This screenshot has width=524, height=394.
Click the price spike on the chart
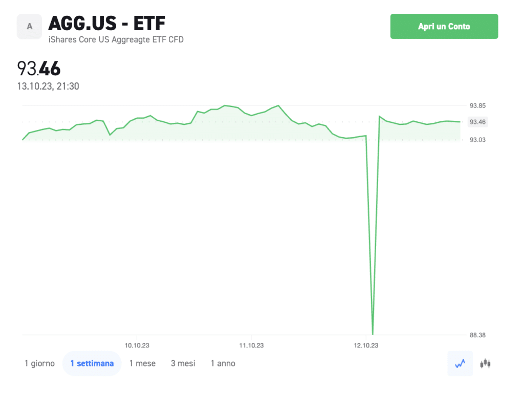373,330
